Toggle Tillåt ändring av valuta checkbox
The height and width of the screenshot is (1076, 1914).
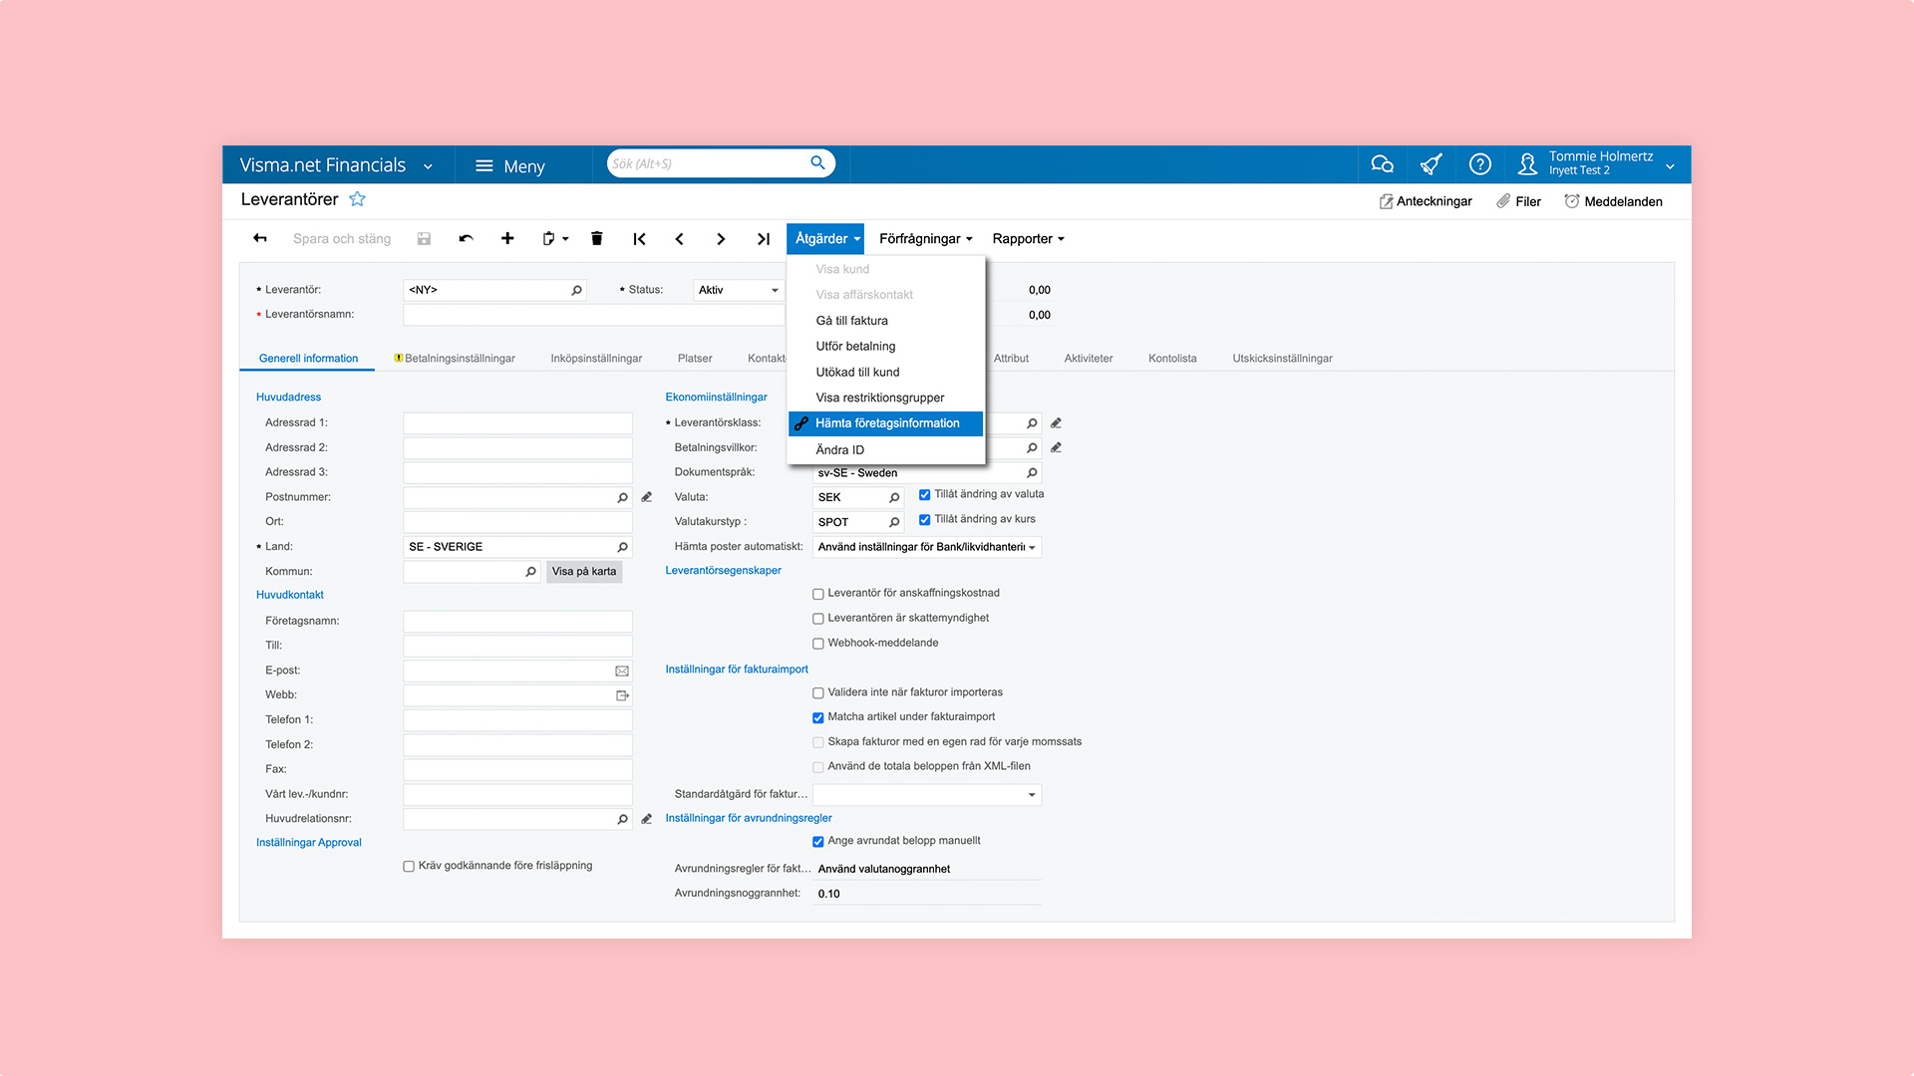coord(924,494)
